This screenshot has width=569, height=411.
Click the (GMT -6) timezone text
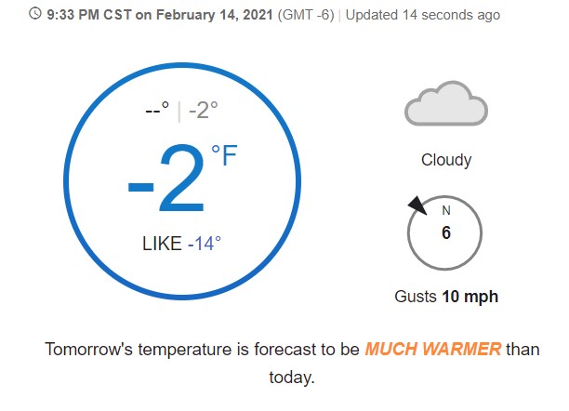tap(306, 15)
